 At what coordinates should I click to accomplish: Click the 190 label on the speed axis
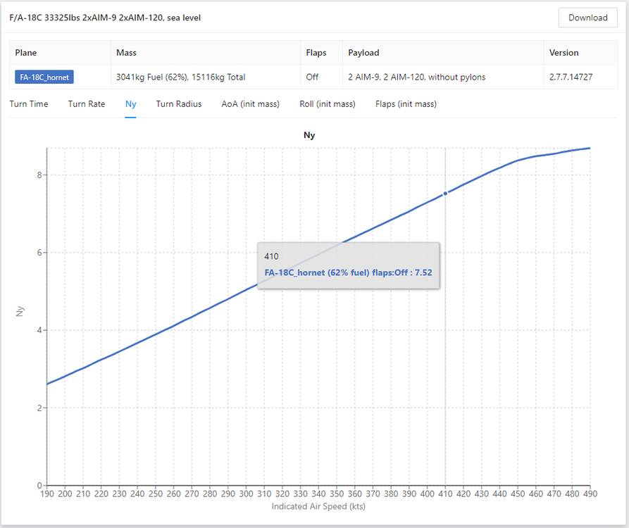tap(47, 495)
